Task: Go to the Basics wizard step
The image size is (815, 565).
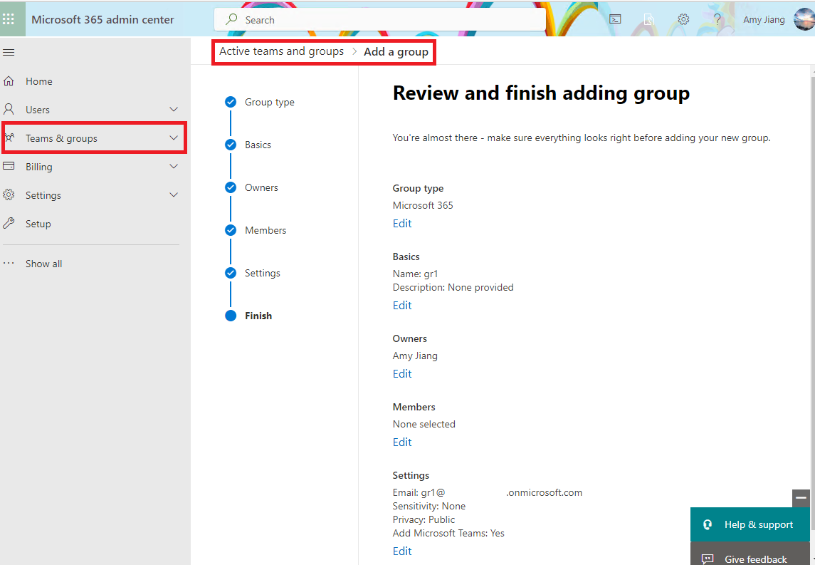Action: [x=258, y=145]
